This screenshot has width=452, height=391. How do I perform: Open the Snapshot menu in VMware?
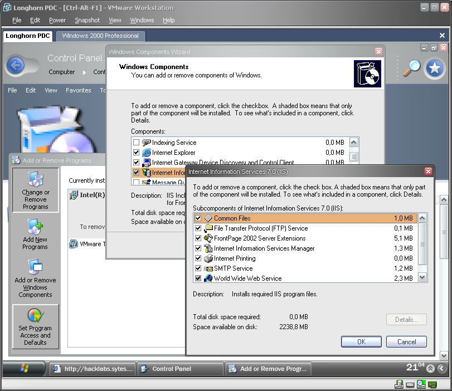pos(87,20)
